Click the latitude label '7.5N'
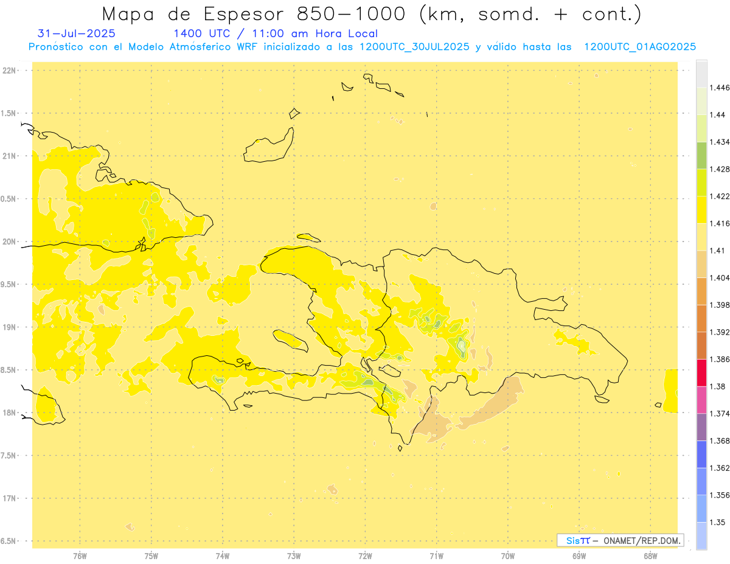Screen dimensions: 730x564 click(x=9, y=456)
